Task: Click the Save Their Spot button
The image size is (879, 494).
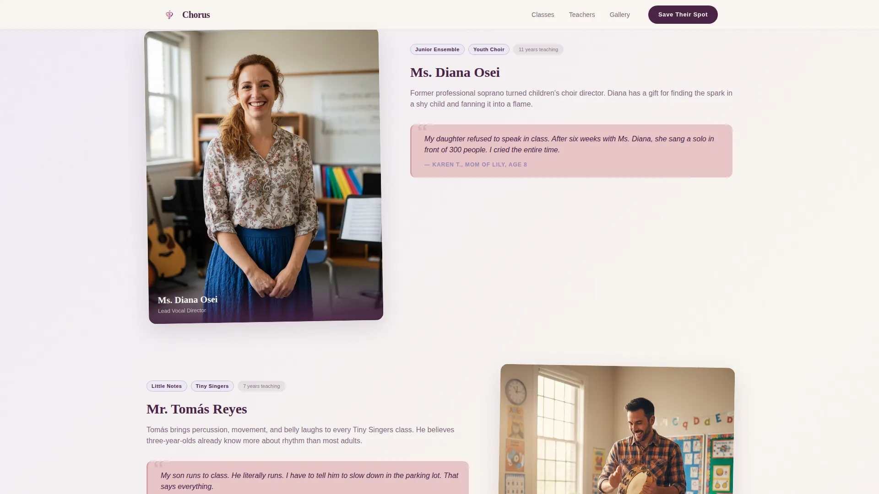Action: [683, 15]
